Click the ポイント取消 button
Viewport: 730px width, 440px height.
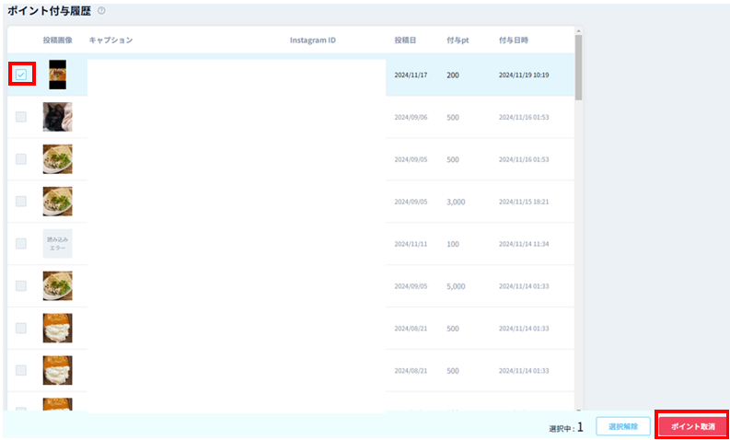692,426
